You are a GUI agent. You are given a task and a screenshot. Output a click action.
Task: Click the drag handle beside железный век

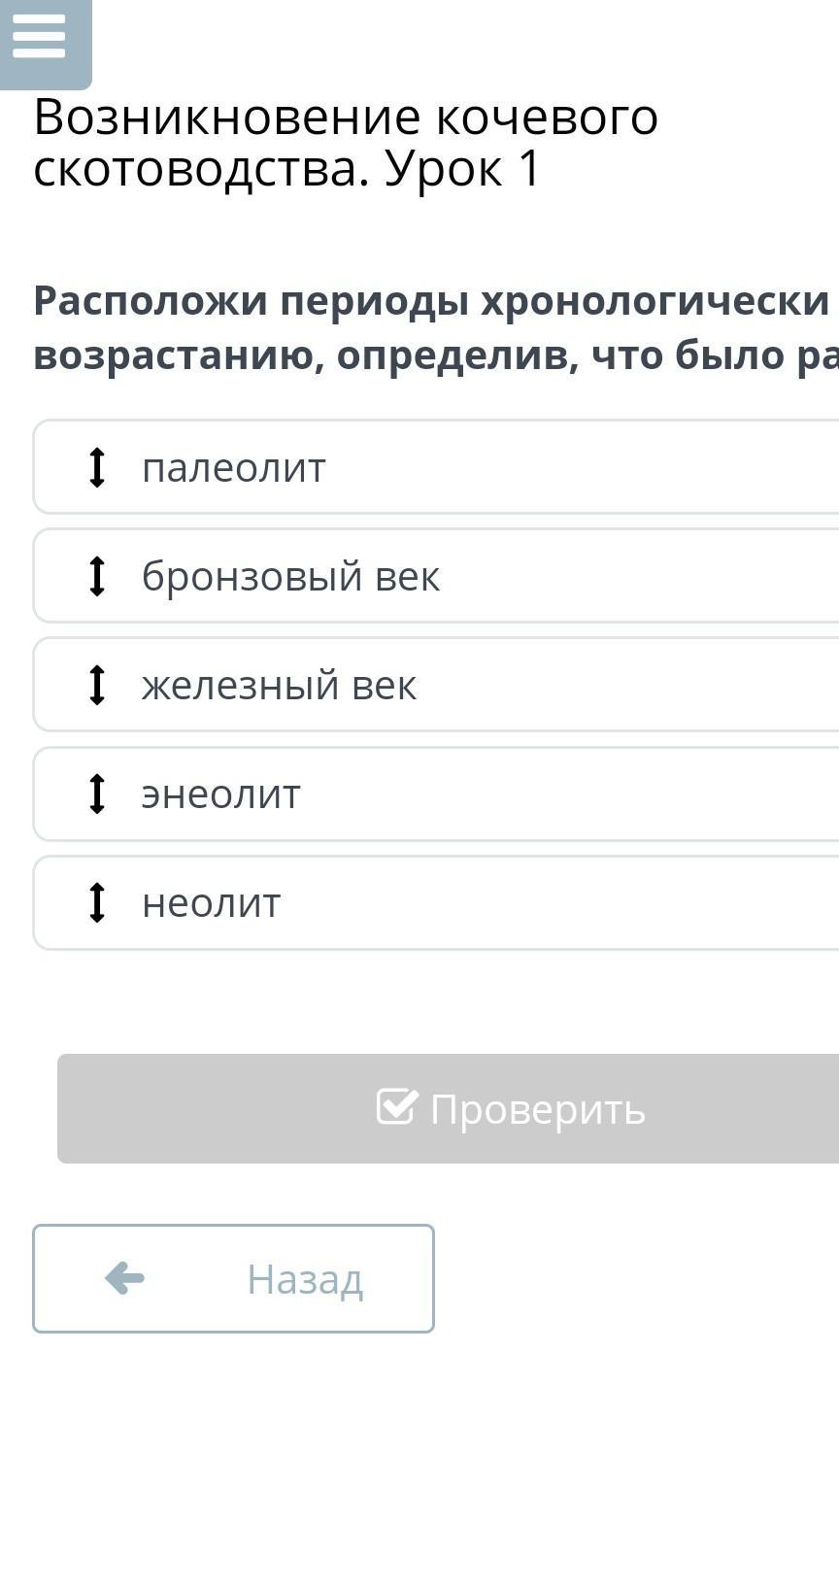96,685
